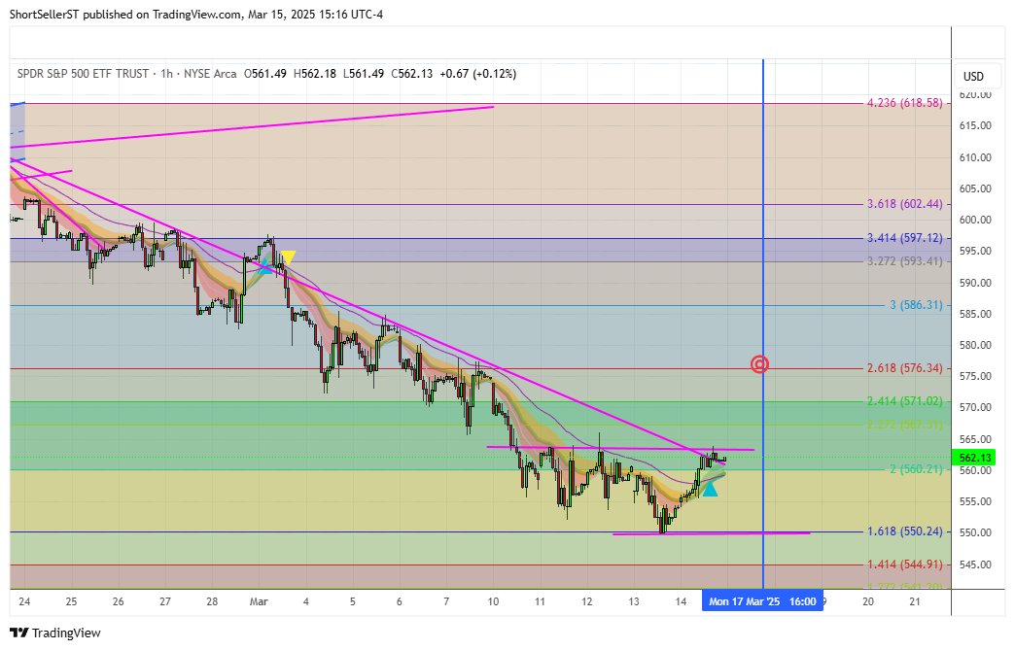Click the 600.00 price axis label
Screen dimensions: 1015x650
point(975,220)
